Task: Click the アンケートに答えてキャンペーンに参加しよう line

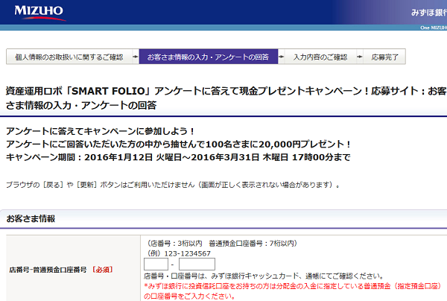Action: coord(100,131)
